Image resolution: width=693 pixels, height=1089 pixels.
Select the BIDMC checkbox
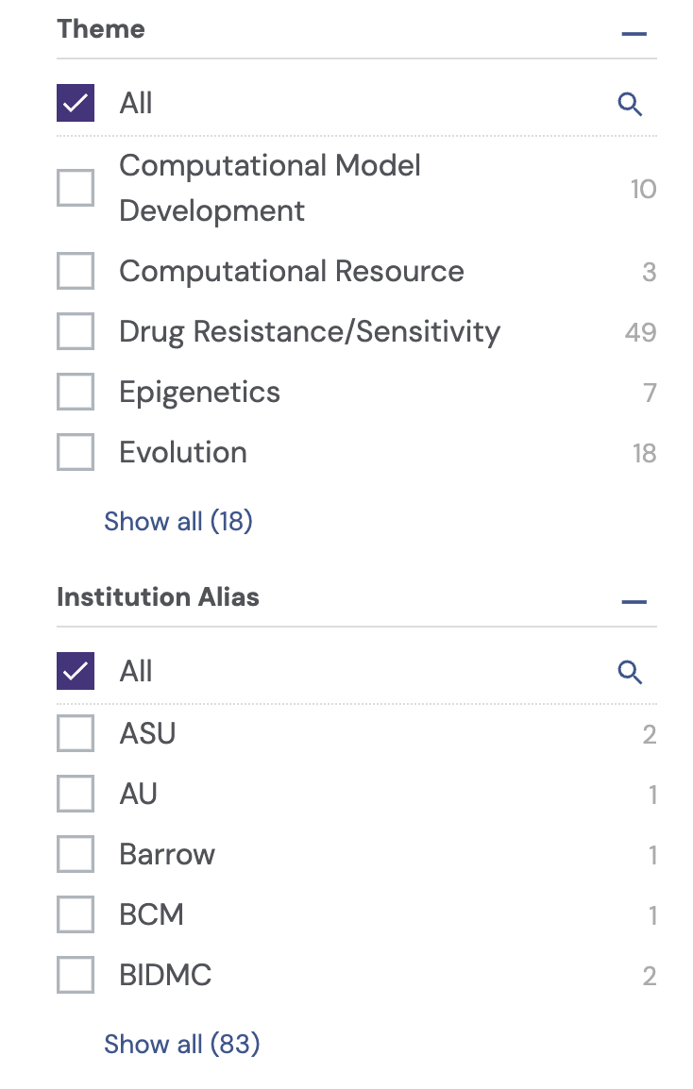tap(76, 975)
